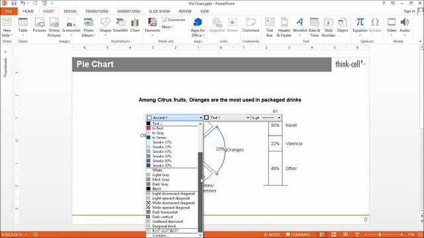Insert Slide Number

click(x=329, y=27)
